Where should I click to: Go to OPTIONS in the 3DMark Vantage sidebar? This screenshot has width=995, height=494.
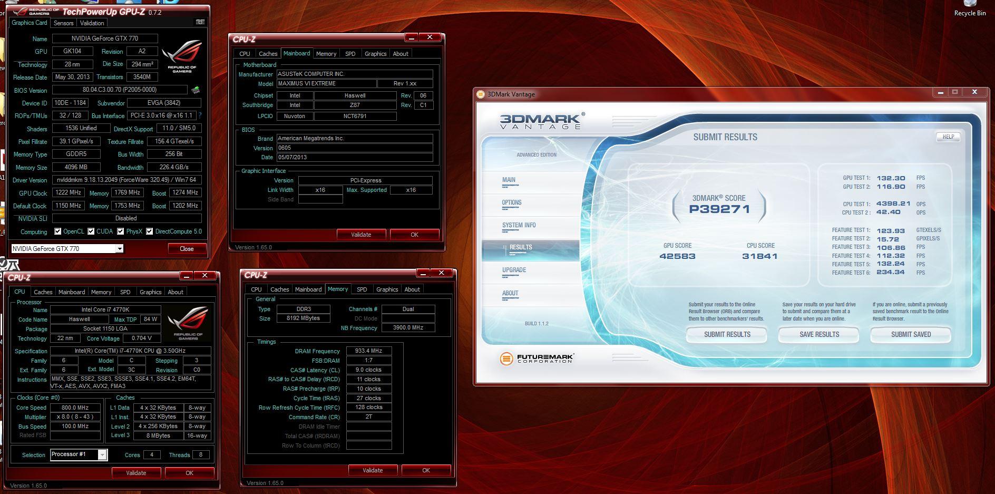point(531,204)
